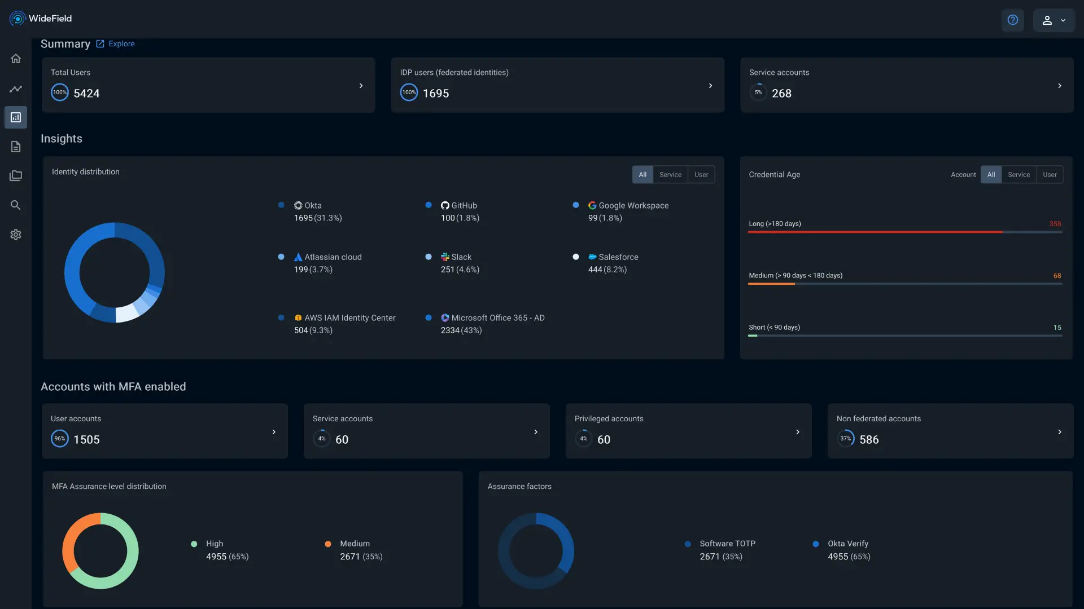Open the Home sidebar icon
Screen dimensions: 1084x609
[16, 59]
